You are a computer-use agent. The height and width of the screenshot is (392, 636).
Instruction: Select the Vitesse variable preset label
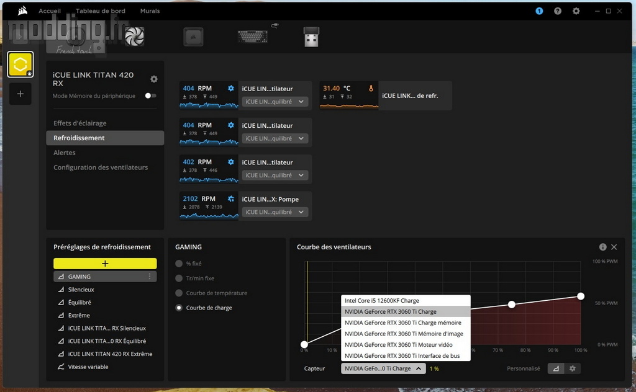(88, 367)
